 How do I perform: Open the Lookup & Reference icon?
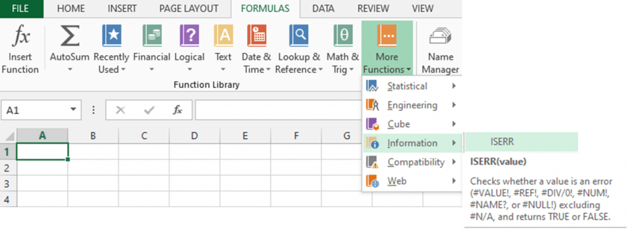[299, 36]
